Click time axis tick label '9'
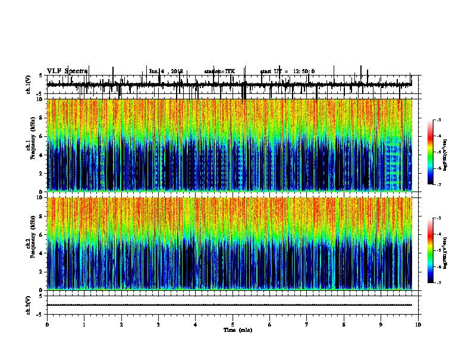The height and width of the screenshot is (364, 471). (381, 325)
